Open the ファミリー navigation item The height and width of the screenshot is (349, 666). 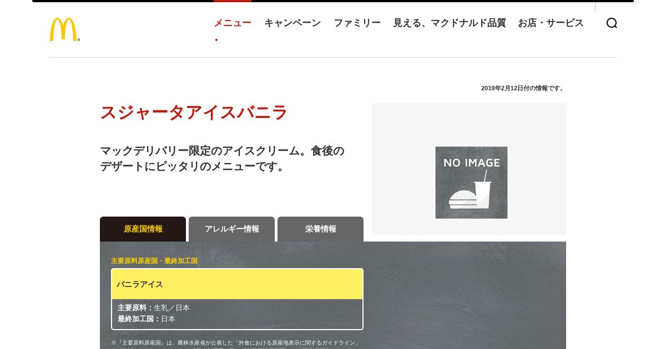357,23
